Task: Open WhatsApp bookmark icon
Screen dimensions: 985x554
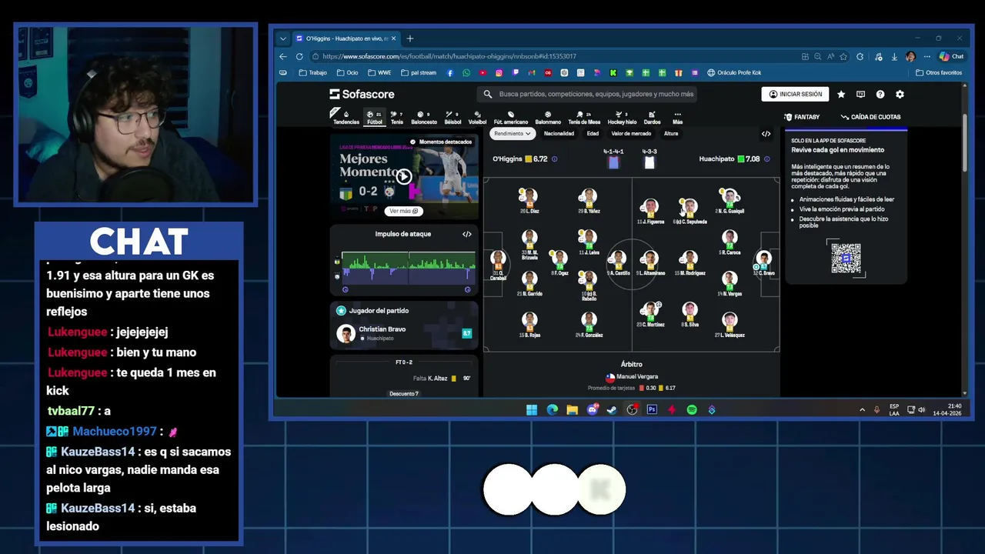Action: click(466, 73)
